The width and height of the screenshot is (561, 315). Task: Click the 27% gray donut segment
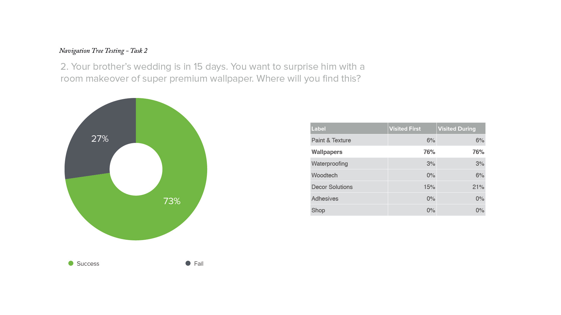click(x=100, y=139)
